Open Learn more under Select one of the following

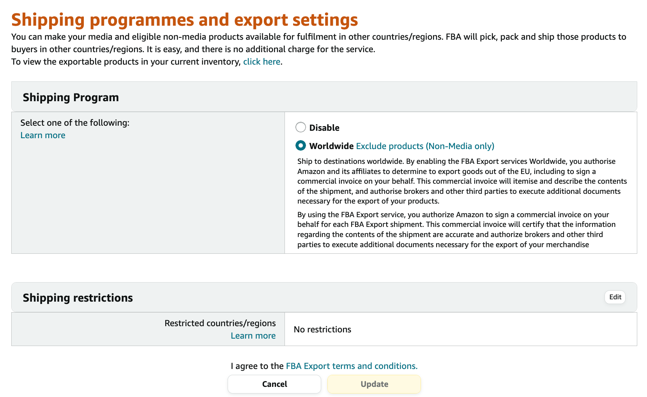point(43,135)
